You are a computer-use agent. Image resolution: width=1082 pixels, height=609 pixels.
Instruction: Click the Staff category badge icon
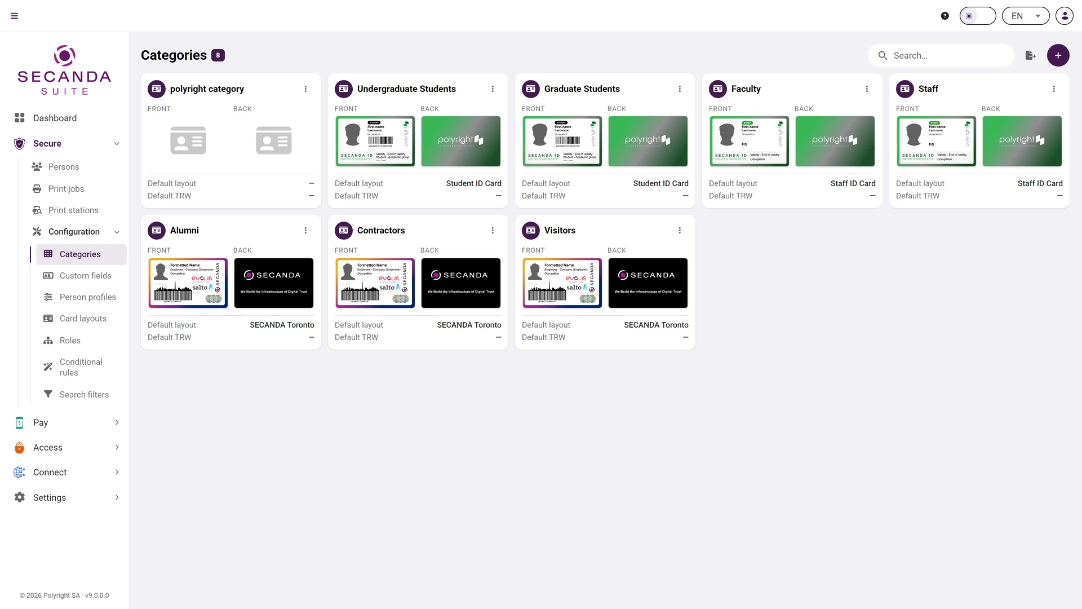pyautogui.click(x=905, y=89)
